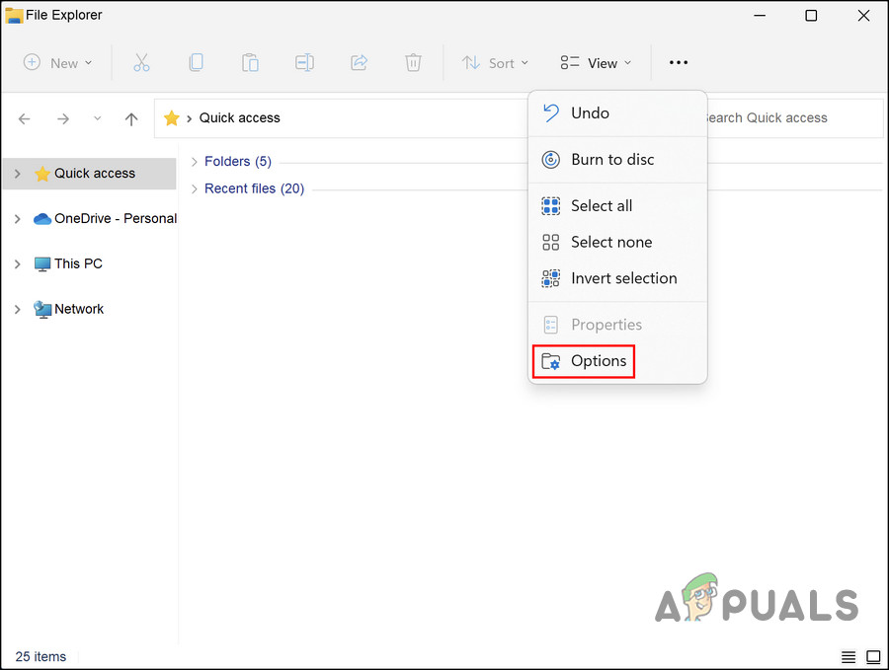Maximize the File Explorer window
Image resolution: width=889 pixels, height=670 pixels.
(811, 15)
